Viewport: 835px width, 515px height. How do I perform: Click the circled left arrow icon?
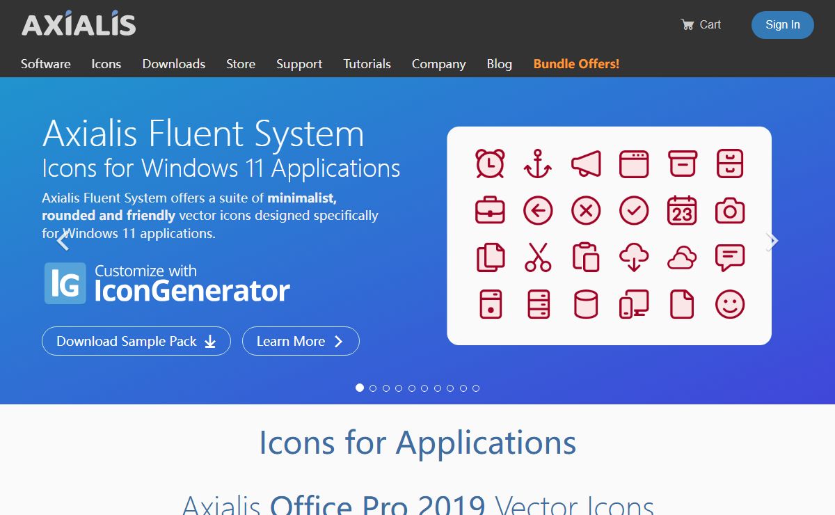(538, 210)
